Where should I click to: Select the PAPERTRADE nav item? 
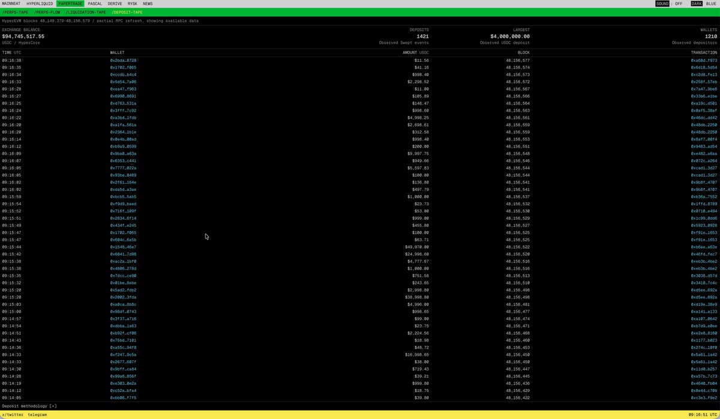coord(70,4)
